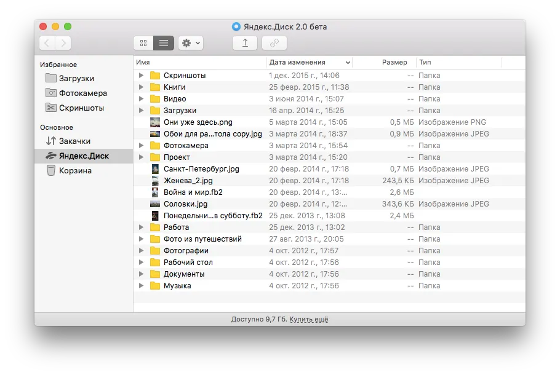Expand the Фото из путешествий folder
This screenshot has width=560, height=375.
pyautogui.click(x=141, y=239)
